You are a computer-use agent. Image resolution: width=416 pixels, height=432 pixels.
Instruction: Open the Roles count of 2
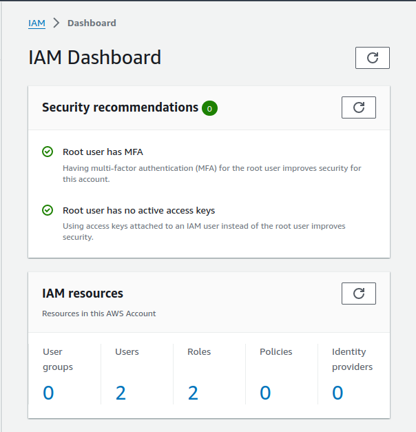click(193, 393)
